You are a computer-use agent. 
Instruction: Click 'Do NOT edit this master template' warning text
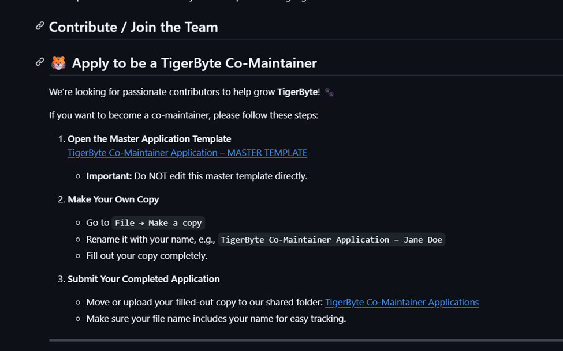click(221, 176)
